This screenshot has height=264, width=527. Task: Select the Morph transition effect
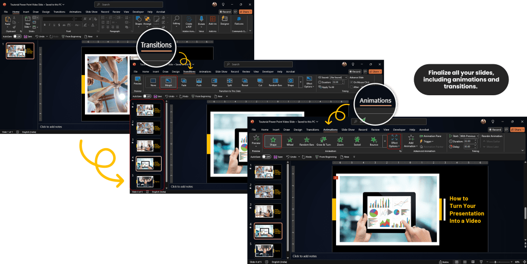point(168,82)
